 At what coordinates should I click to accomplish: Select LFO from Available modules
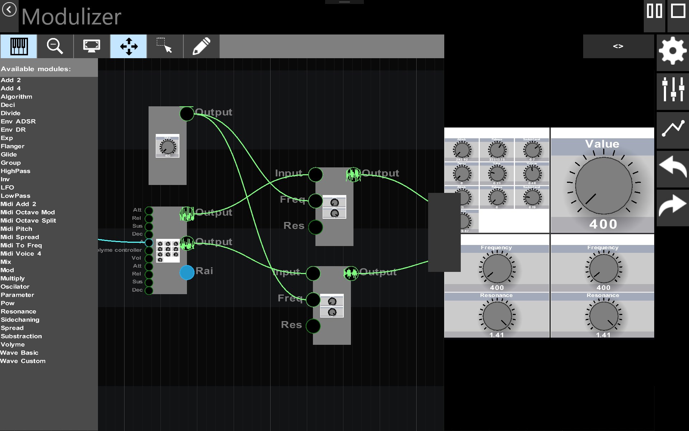click(8, 187)
